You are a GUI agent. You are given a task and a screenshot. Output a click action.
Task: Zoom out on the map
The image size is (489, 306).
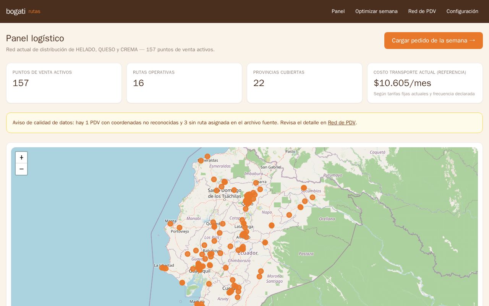[x=21, y=169]
